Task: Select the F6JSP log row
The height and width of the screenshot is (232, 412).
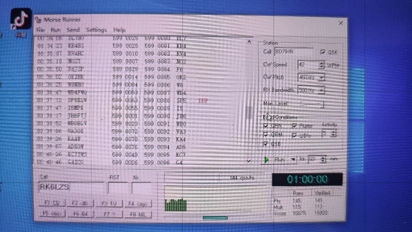Action: tap(141, 69)
